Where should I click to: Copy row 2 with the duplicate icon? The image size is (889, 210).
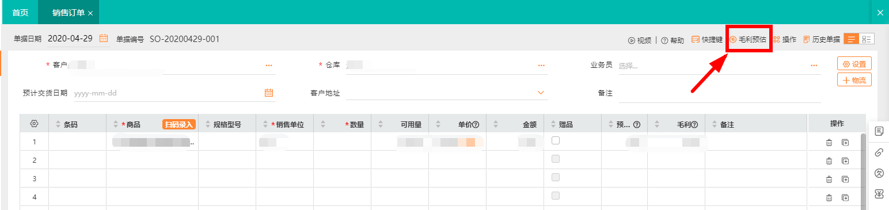point(845,161)
